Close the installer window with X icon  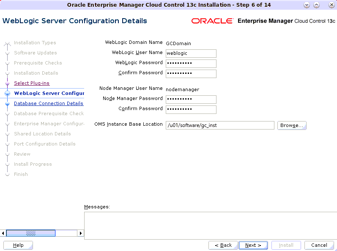[x=332, y=5]
